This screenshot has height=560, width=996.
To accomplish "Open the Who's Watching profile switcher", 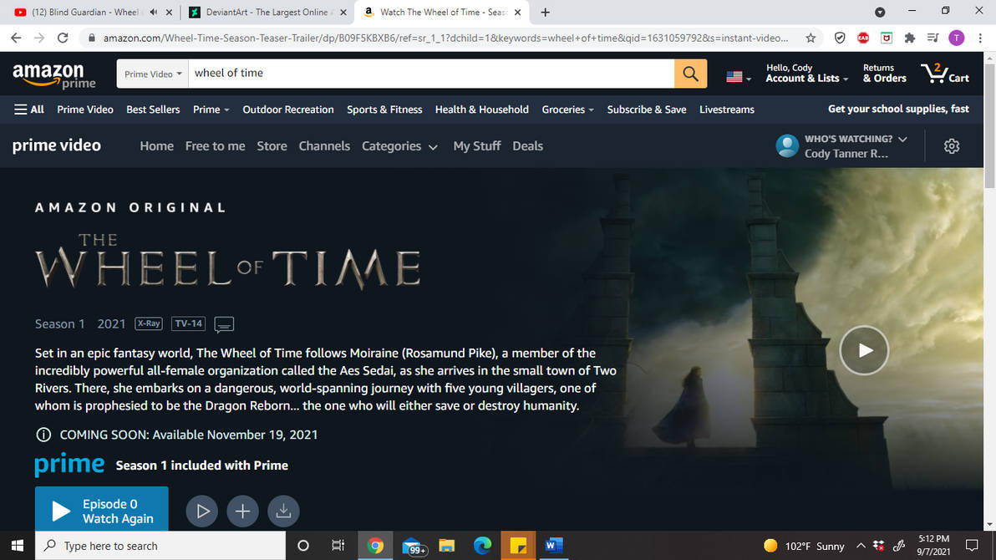I will tap(855, 146).
